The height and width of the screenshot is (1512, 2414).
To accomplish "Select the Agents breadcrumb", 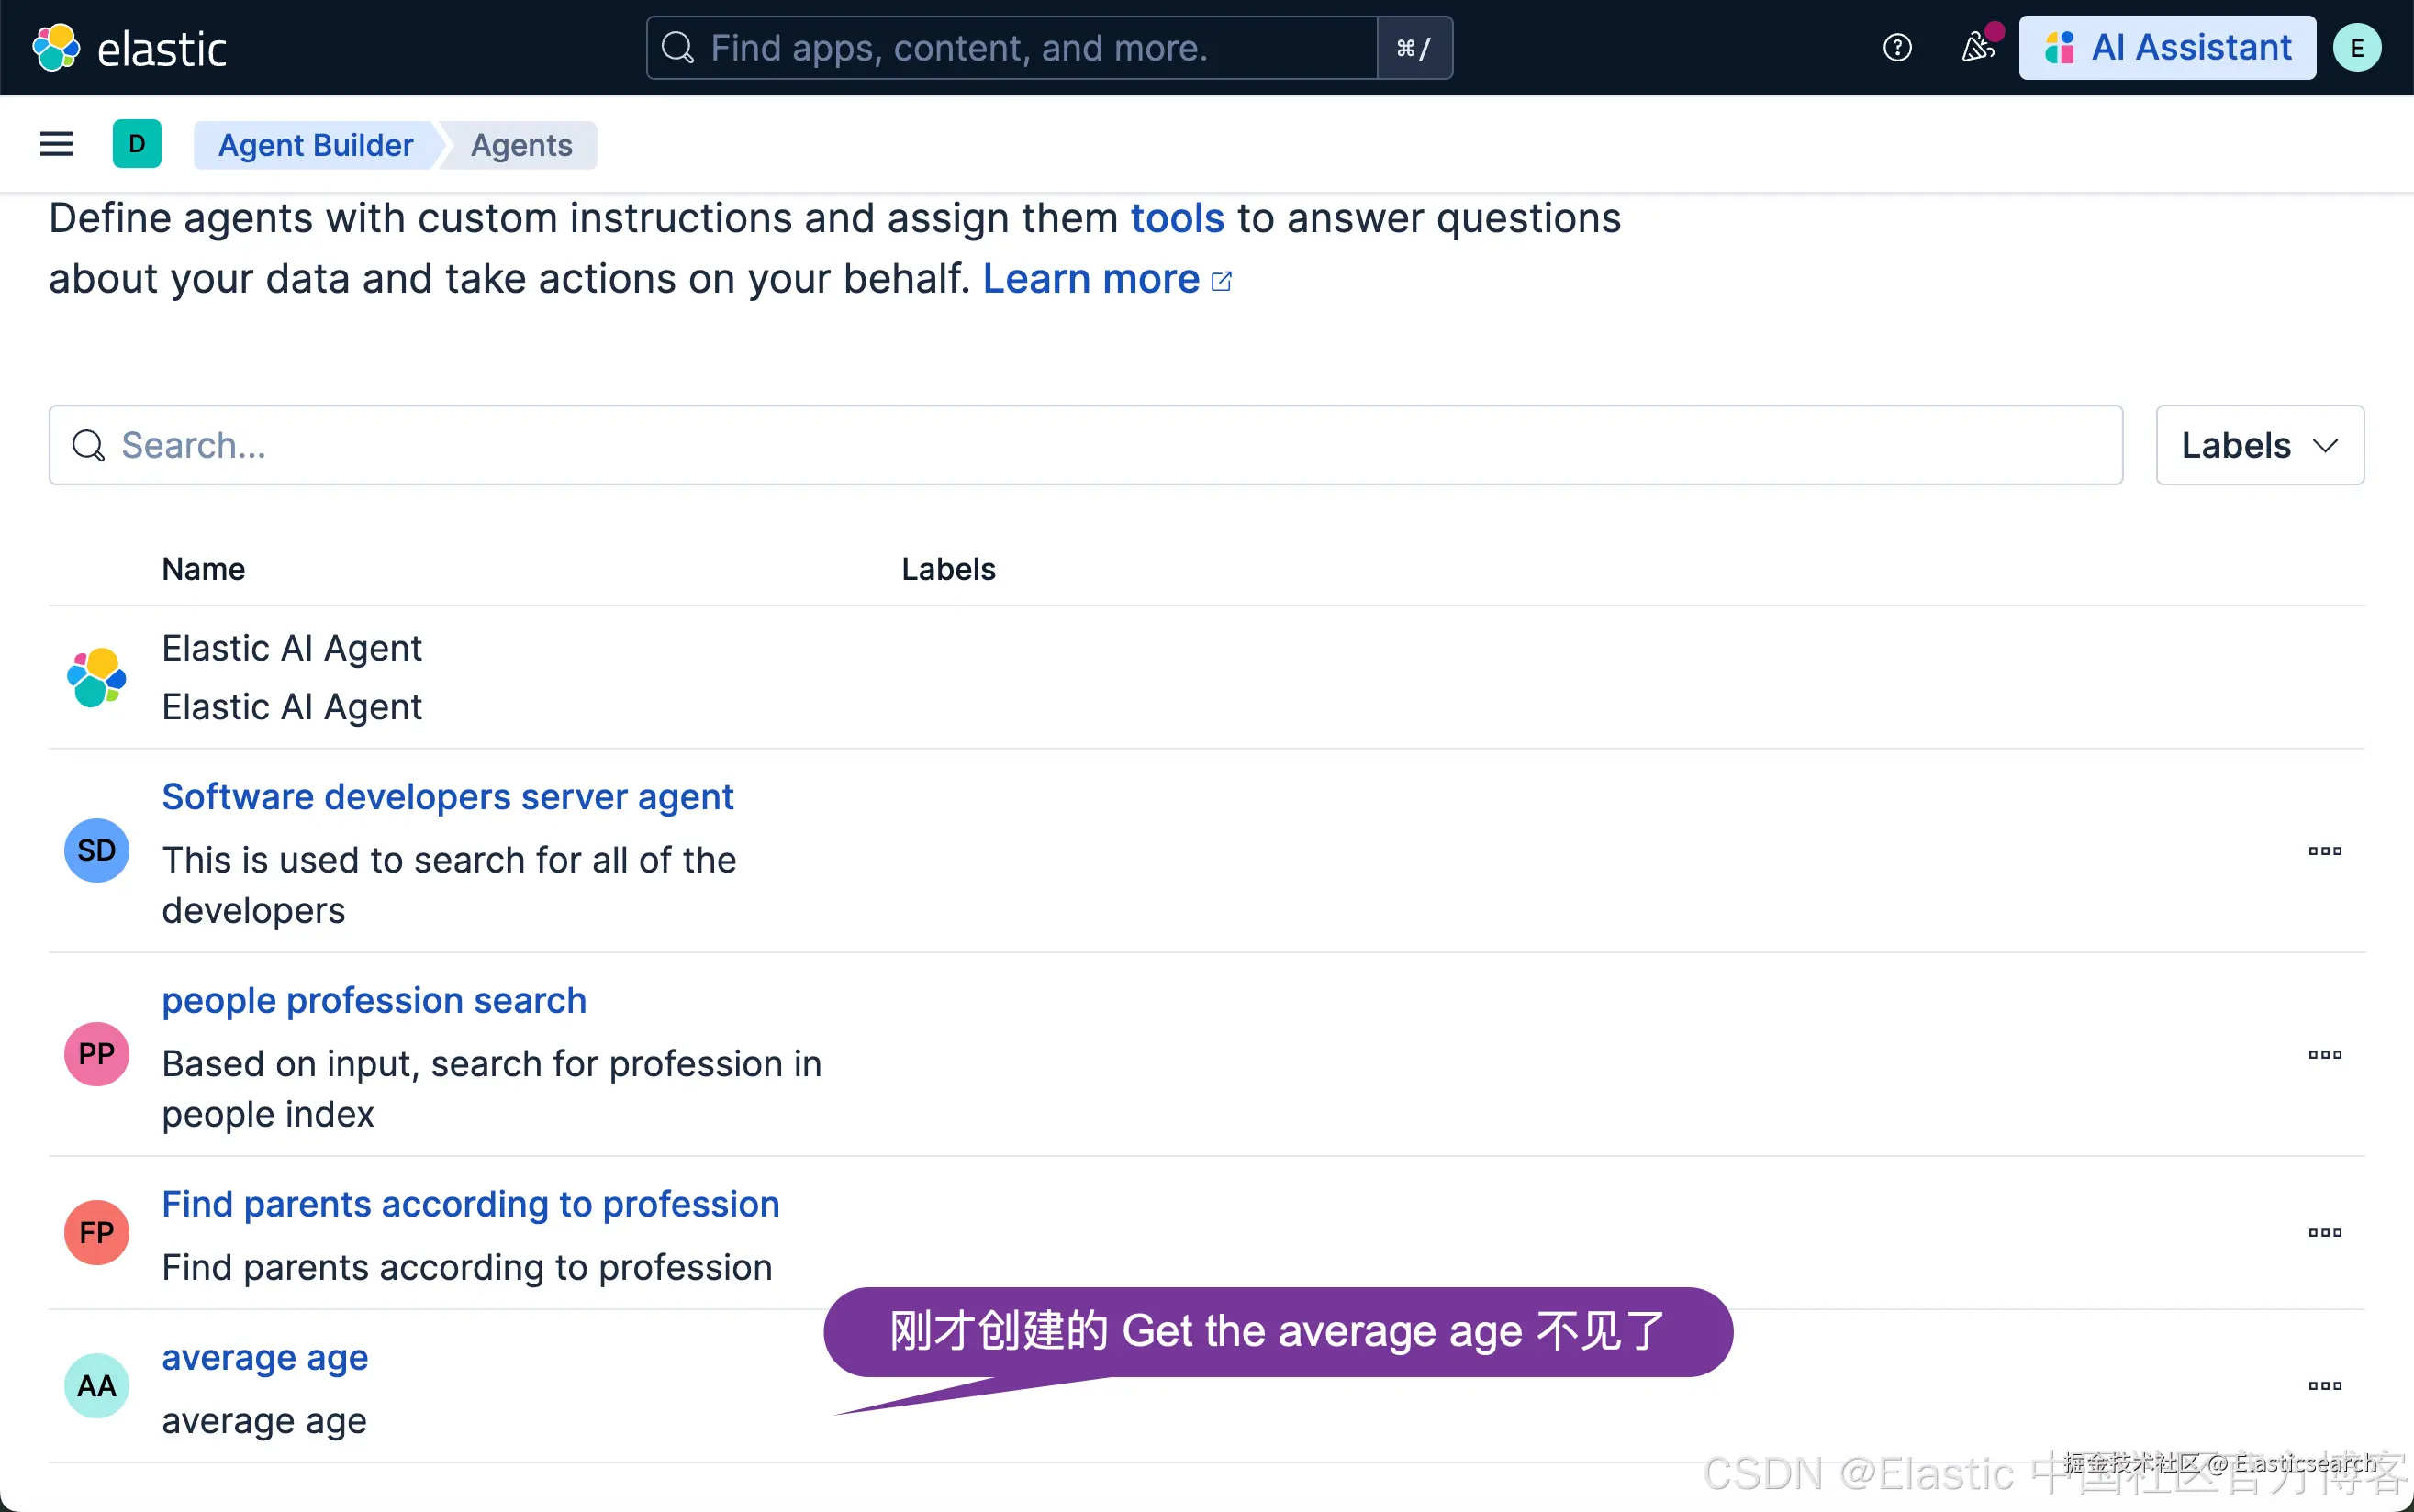I will pyautogui.click(x=521, y=146).
